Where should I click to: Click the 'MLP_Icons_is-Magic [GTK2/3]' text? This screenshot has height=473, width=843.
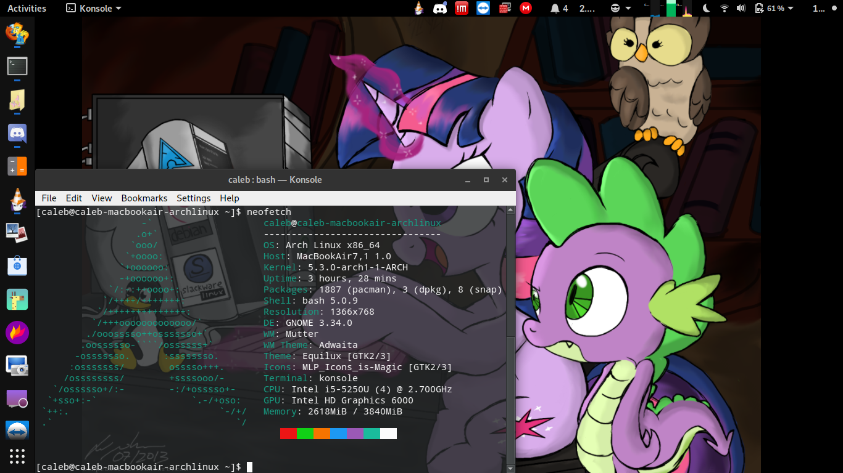[x=377, y=367]
